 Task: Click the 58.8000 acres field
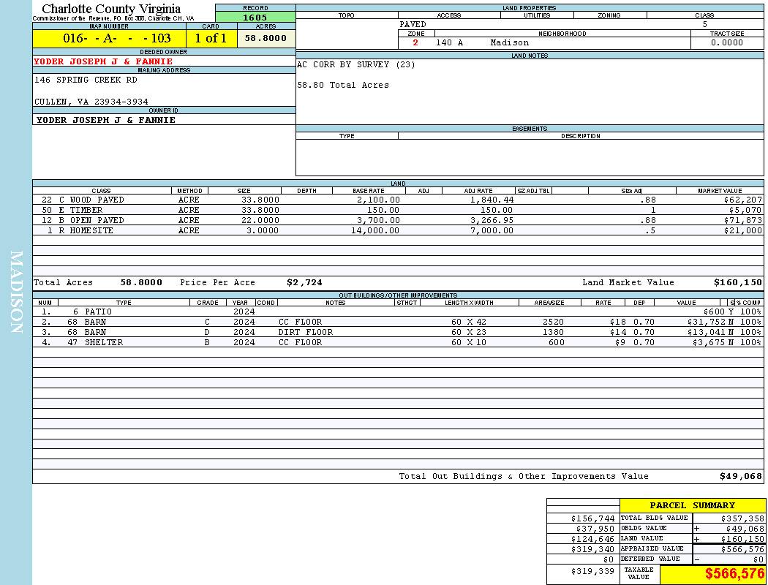(266, 38)
